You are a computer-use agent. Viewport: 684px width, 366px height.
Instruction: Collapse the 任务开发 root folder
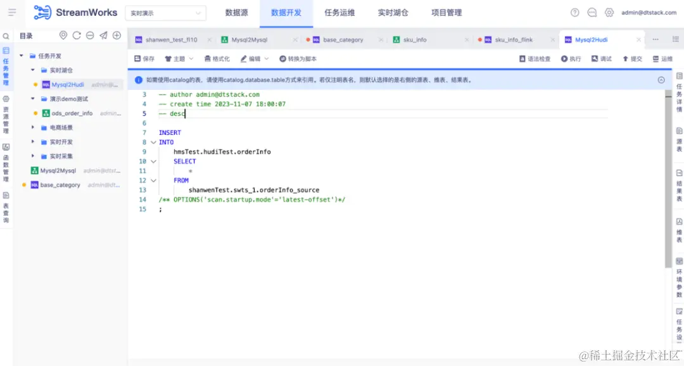(22, 56)
